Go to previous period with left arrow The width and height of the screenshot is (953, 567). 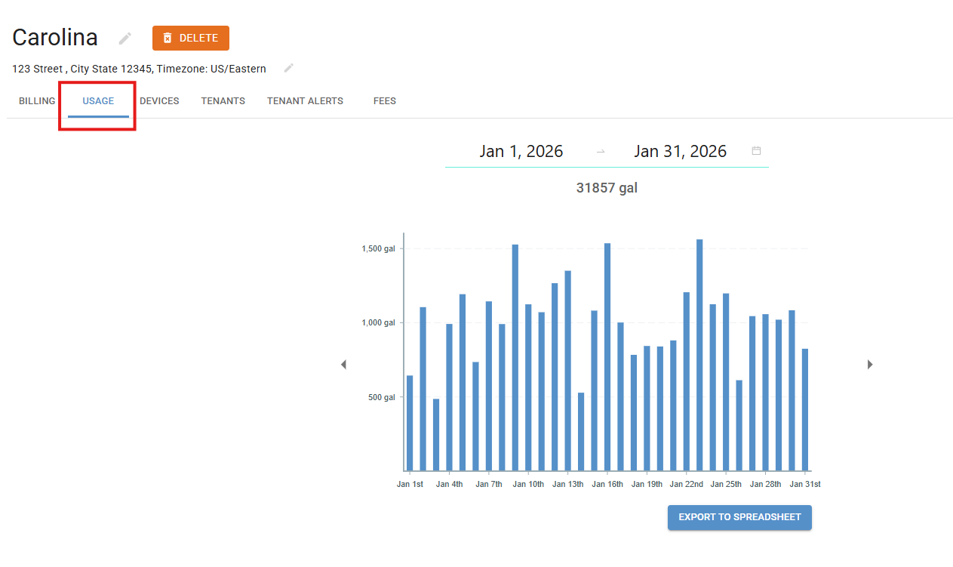point(343,365)
